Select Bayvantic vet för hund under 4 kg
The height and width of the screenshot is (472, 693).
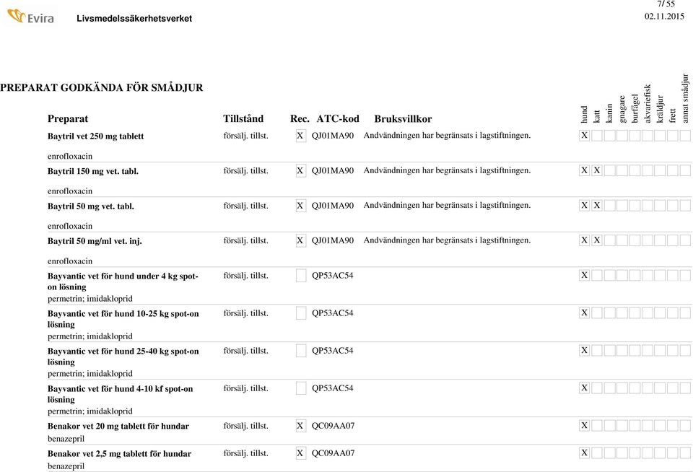123,281
